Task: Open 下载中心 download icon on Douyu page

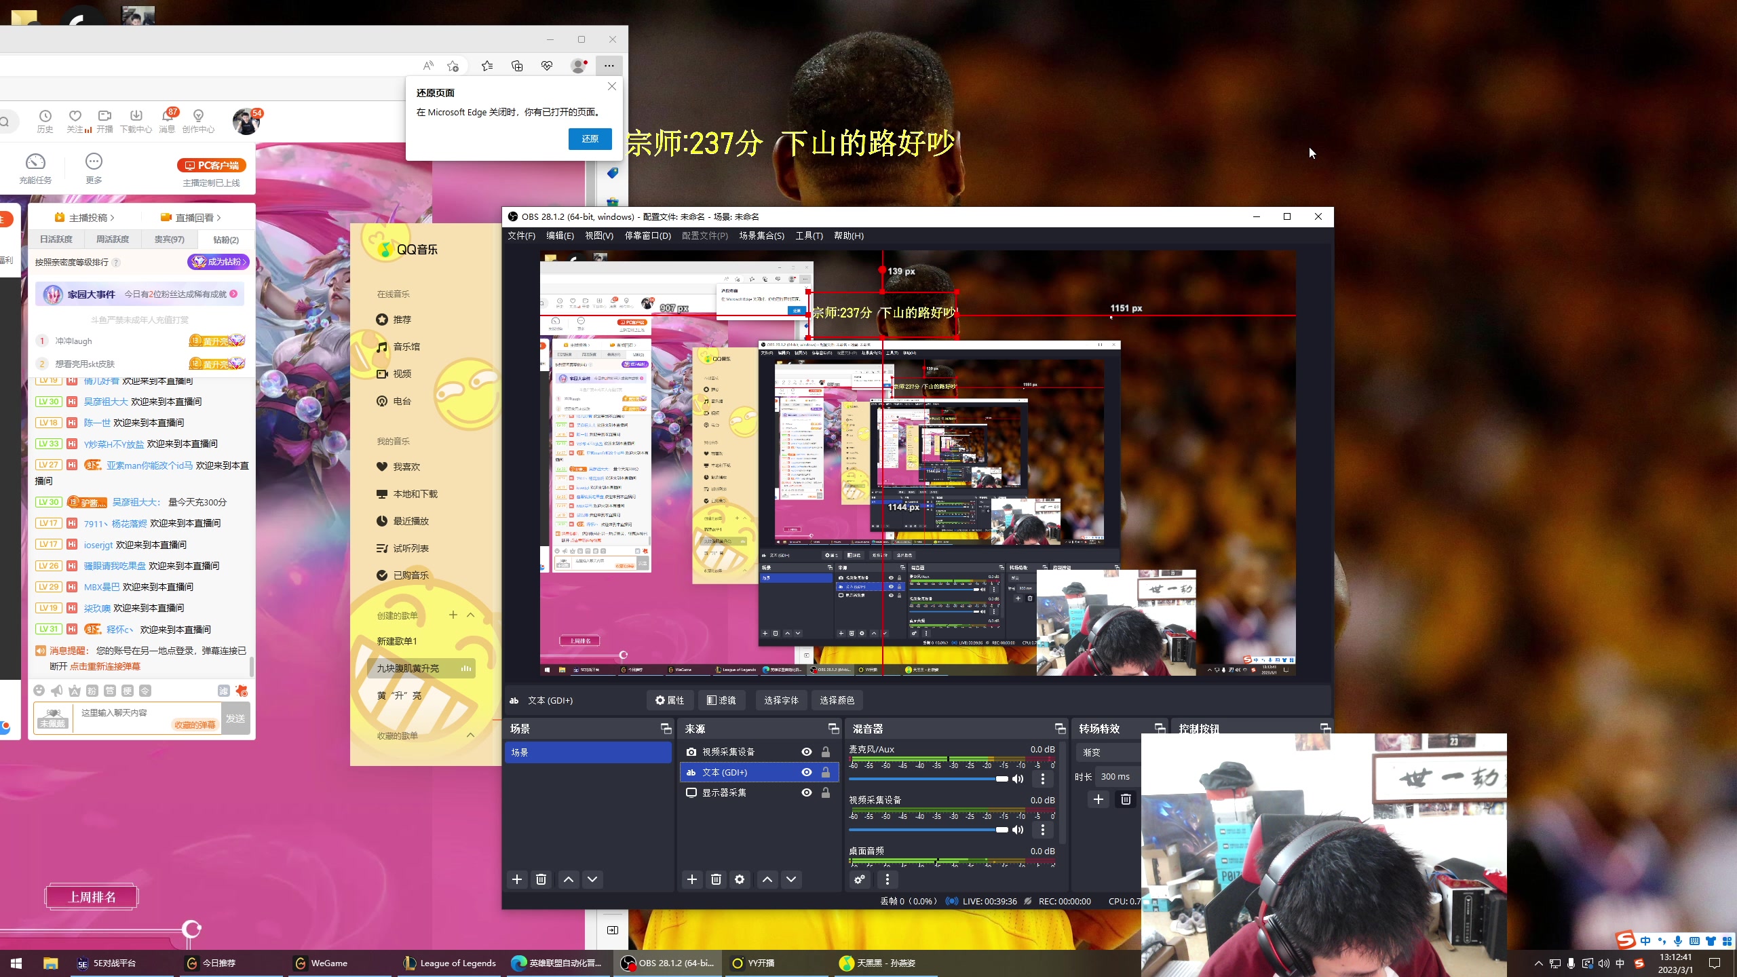Action: point(136,121)
